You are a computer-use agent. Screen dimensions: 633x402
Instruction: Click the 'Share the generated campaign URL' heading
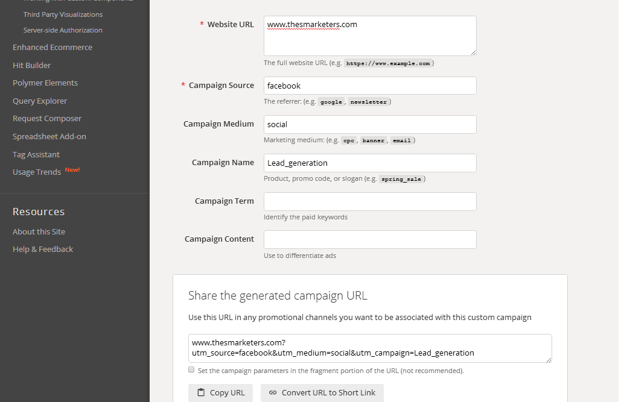pos(278,295)
